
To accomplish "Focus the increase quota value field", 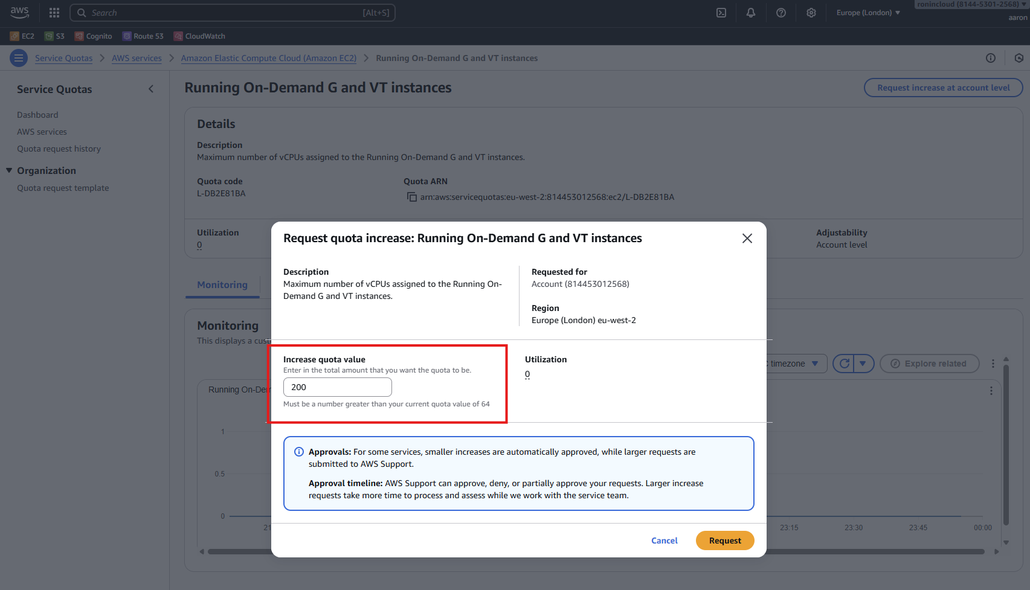I will [x=338, y=387].
